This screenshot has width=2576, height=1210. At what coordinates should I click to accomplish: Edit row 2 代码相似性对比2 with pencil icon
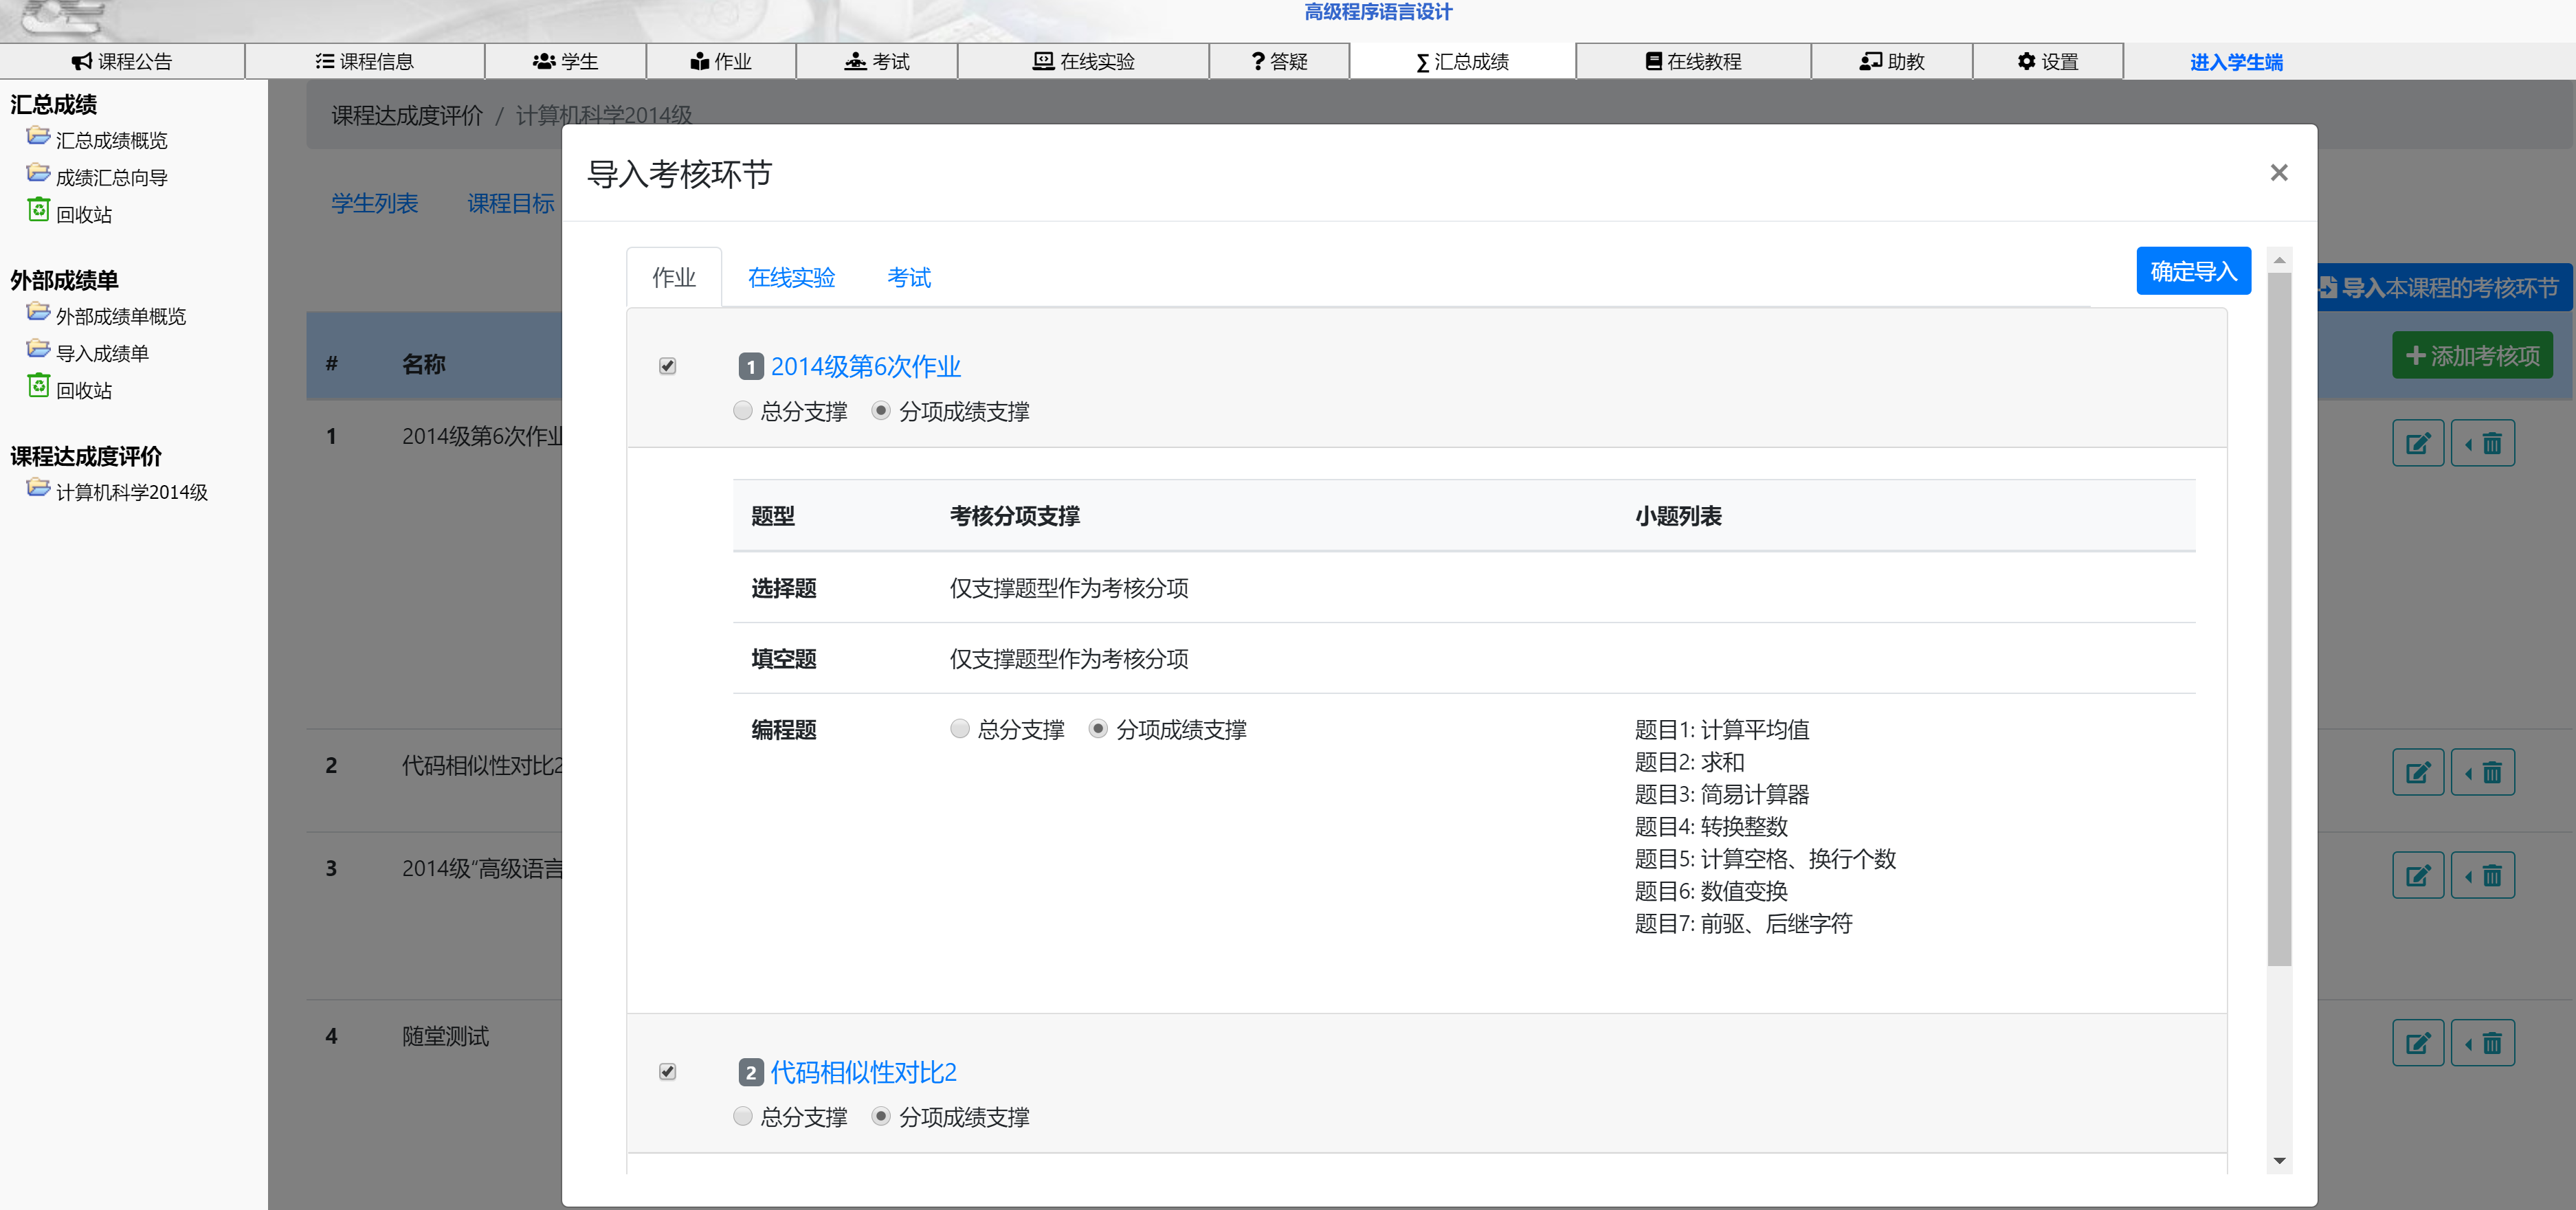click(x=2418, y=772)
